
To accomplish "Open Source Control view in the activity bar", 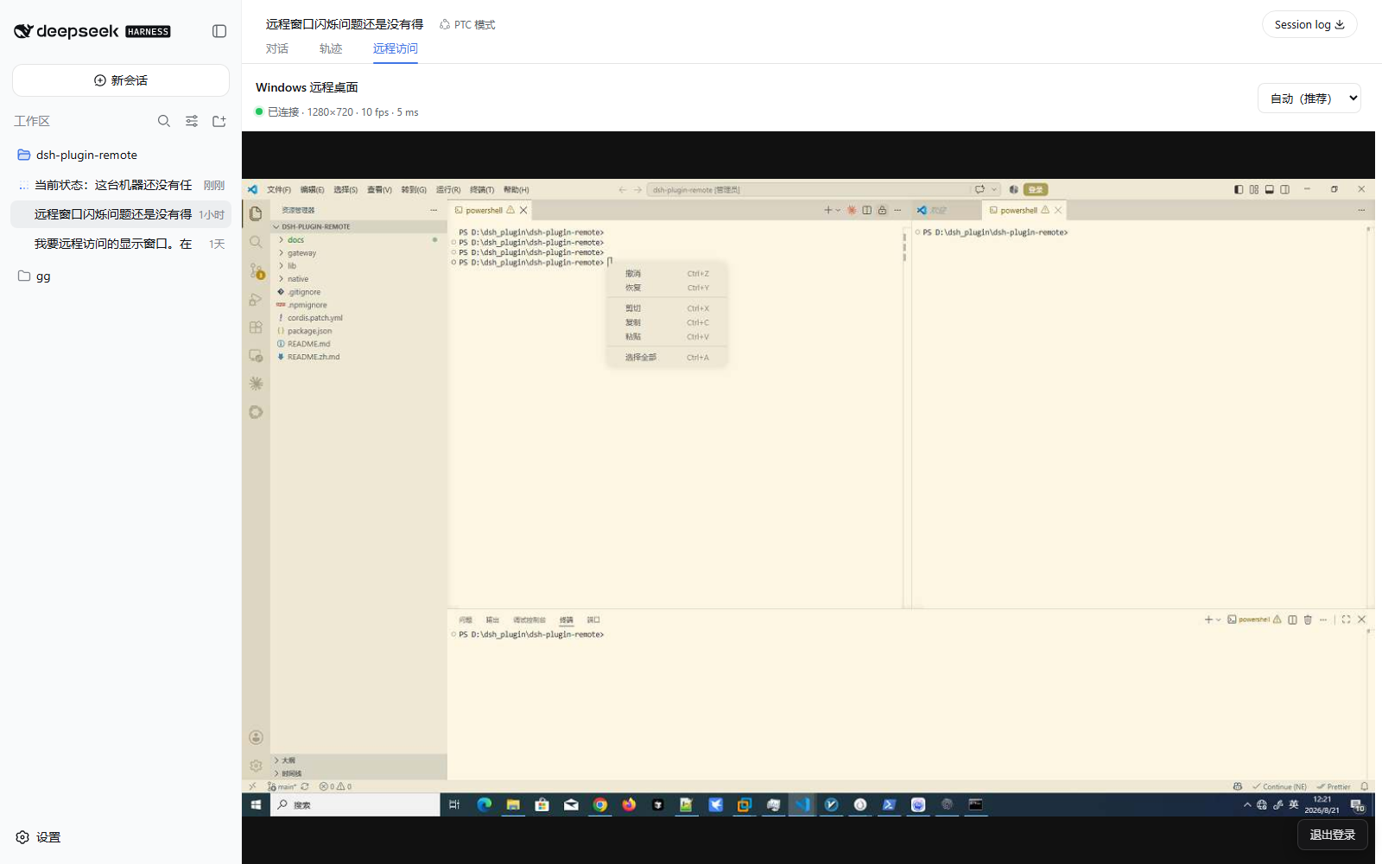I will [x=256, y=270].
